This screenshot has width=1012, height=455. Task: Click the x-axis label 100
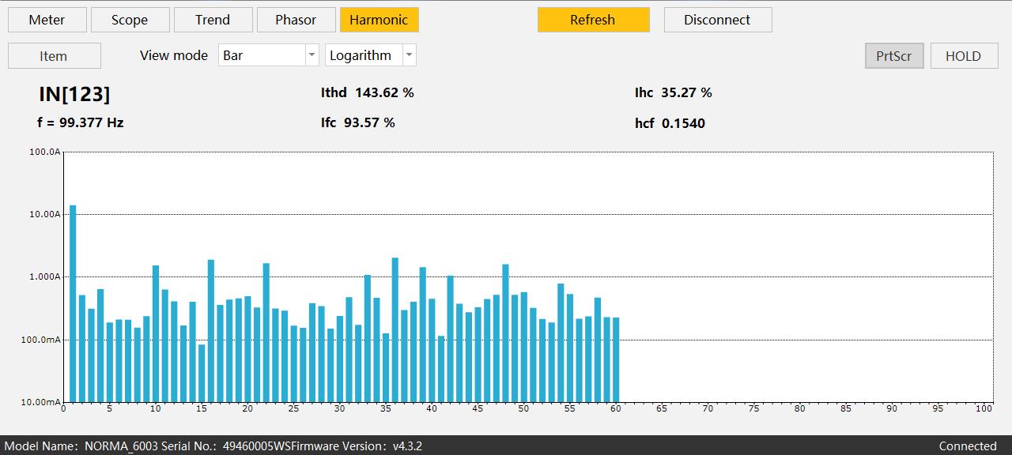tap(984, 408)
